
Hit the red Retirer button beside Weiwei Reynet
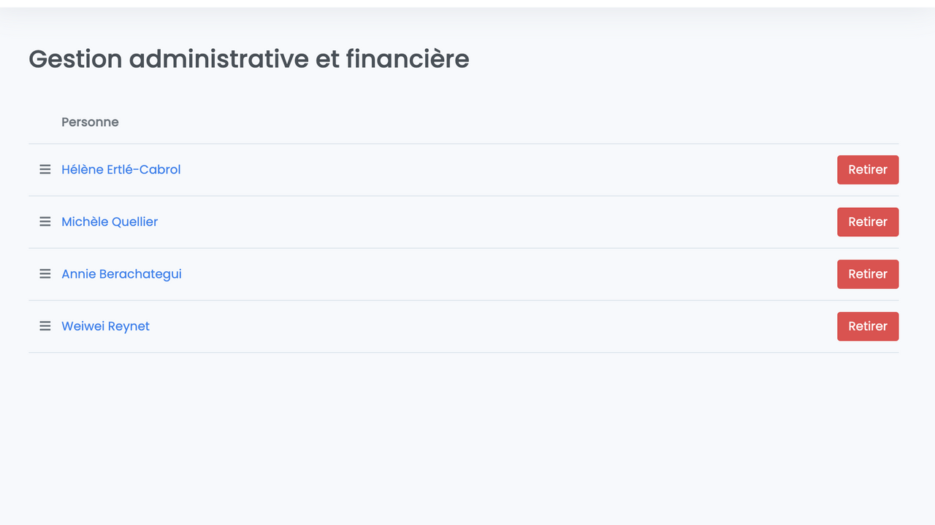[867, 326]
